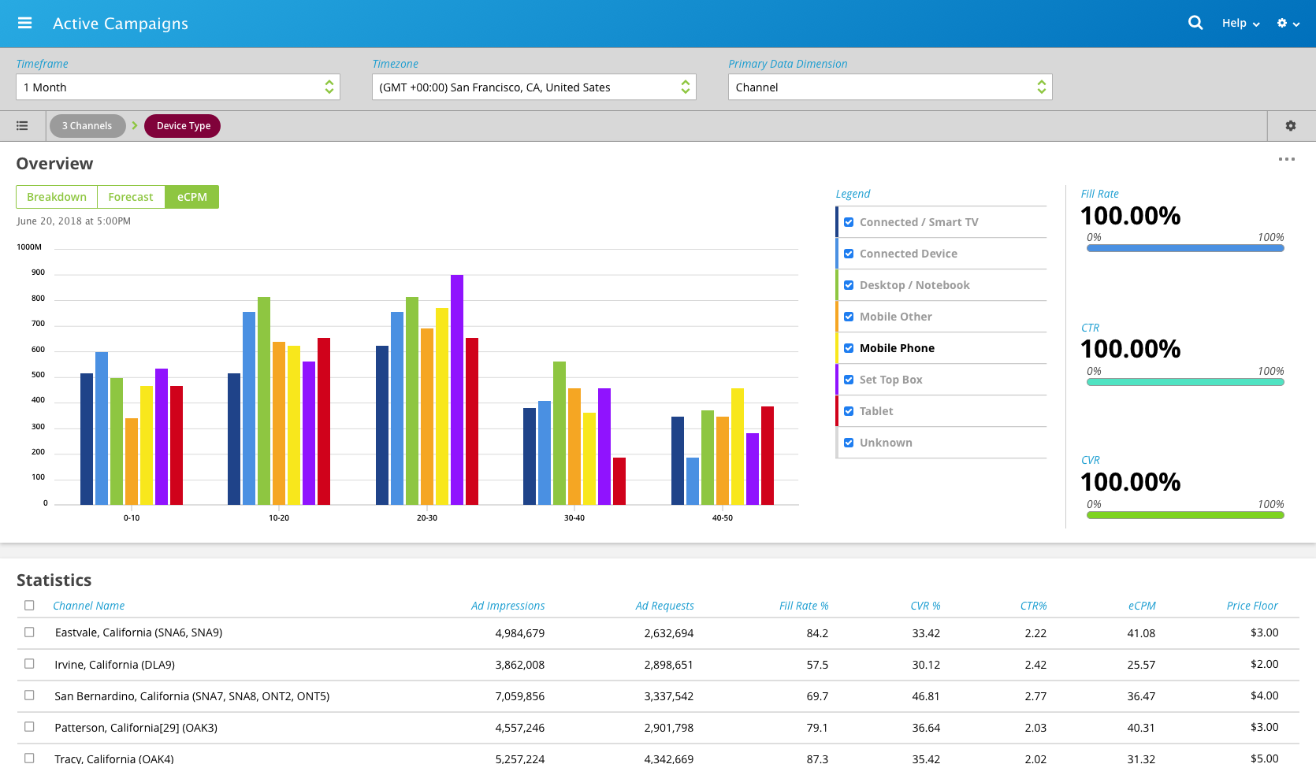Select the Eastvale, California row checkbox
Image resolution: width=1316 pixels, height=764 pixels.
[x=29, y=632]
